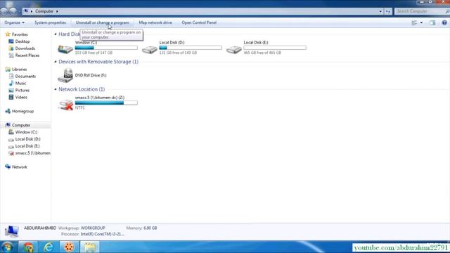Screen dimensions: 450x253
Task: Collapse the Hard Disk Drives group
Action: (x=56, y=34)
